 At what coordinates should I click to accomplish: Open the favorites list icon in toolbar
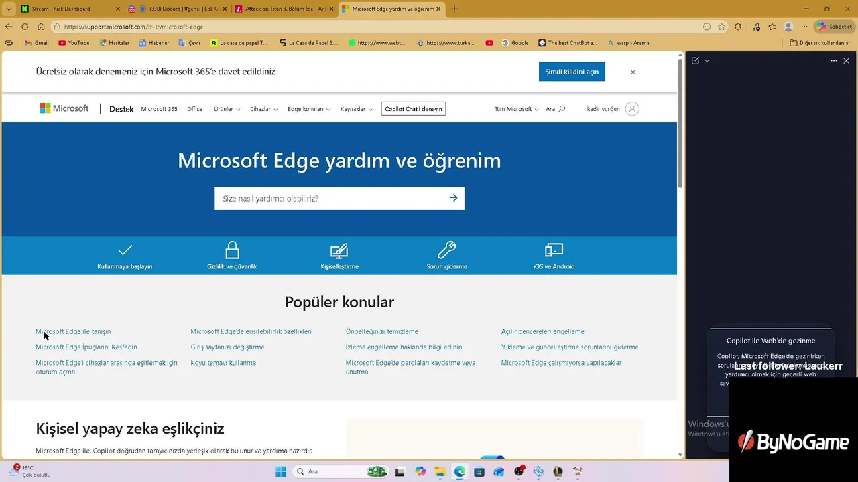pos(772,27)
